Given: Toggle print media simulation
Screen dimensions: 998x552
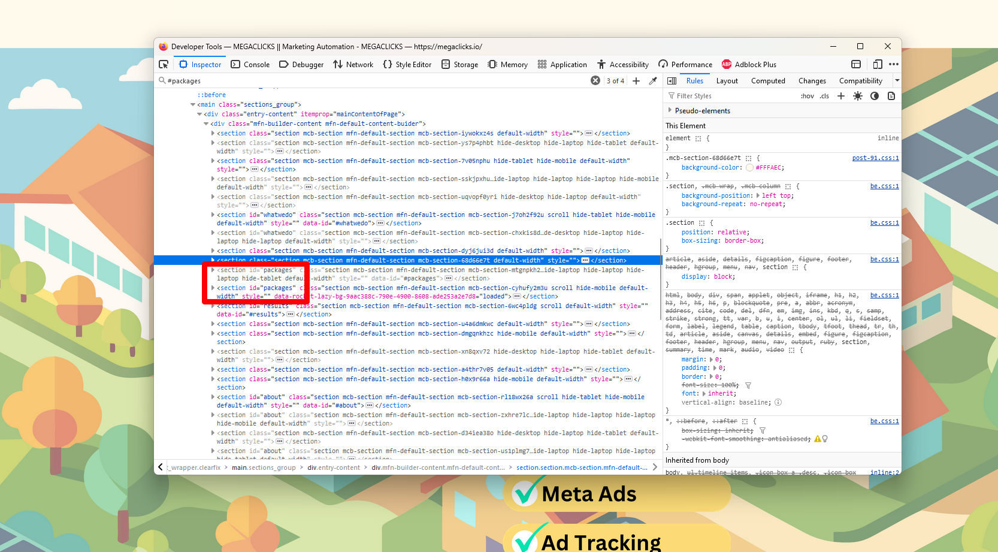Looking at the screenshot, I should [891, 96].
